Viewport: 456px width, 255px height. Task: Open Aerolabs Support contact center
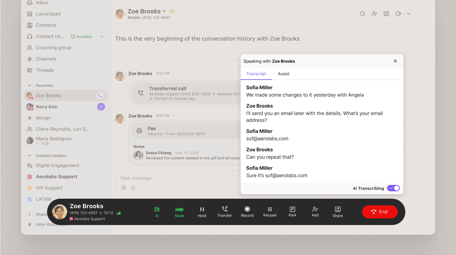click(57, 177)
